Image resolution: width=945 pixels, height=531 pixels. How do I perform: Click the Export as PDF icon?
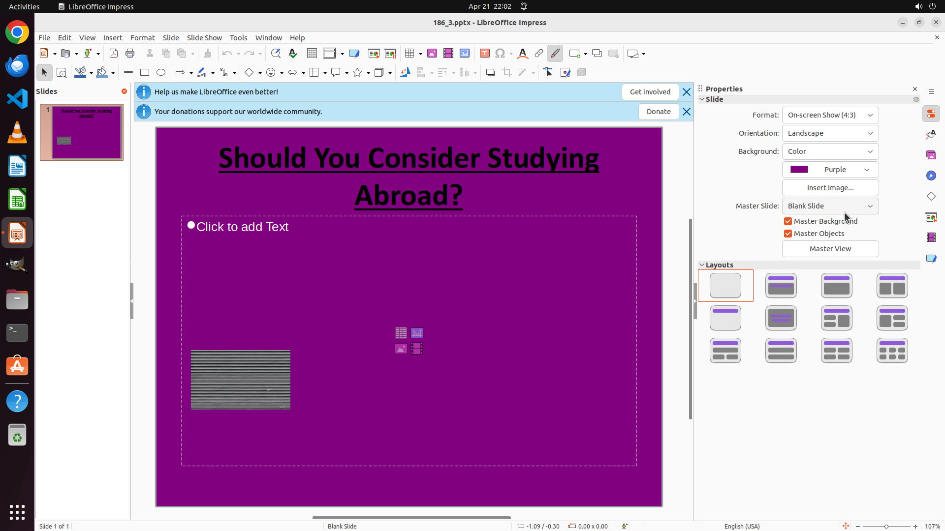point(114,54)
